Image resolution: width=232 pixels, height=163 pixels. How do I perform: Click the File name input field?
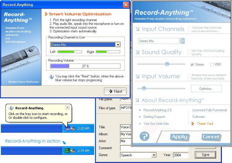(x=126, y=99)
